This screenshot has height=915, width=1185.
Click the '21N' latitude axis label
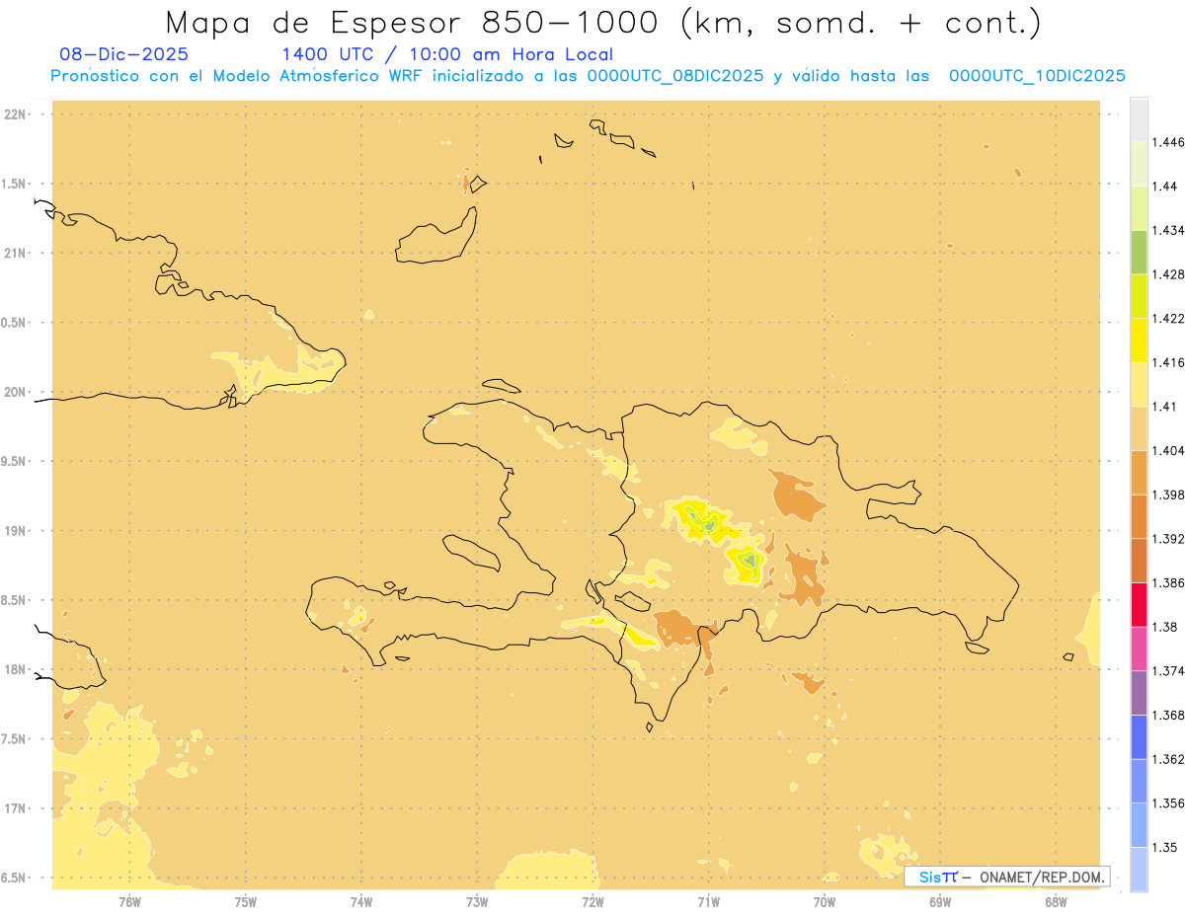pos(15,253)
